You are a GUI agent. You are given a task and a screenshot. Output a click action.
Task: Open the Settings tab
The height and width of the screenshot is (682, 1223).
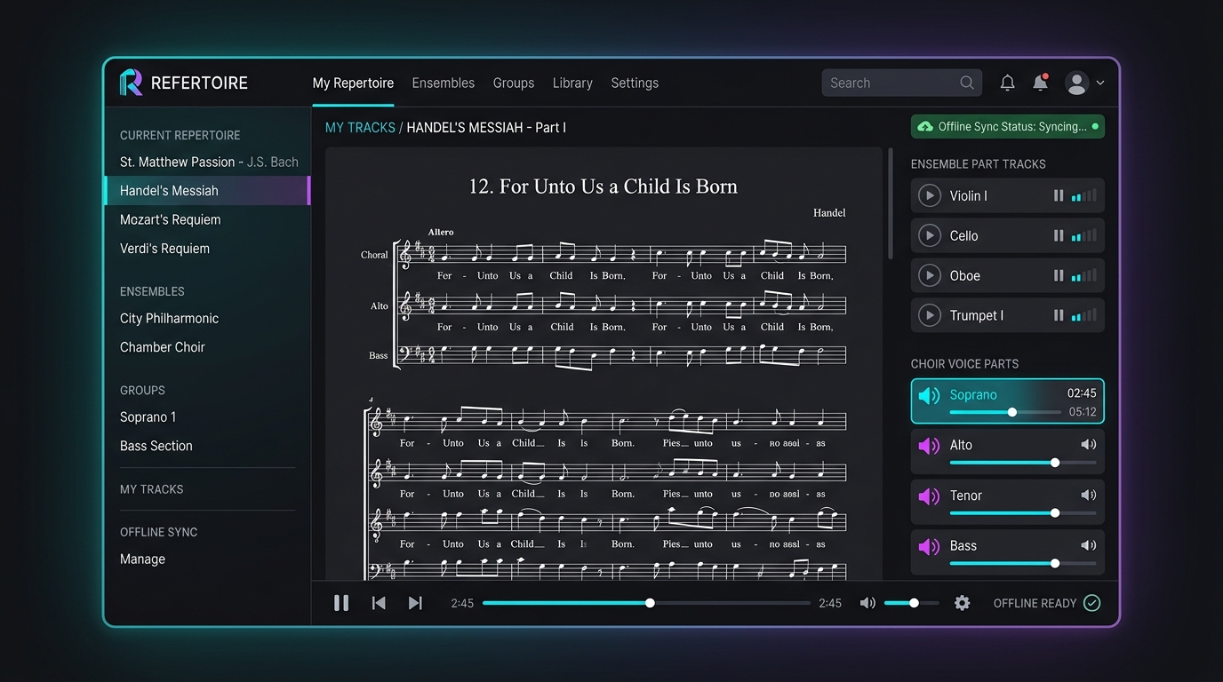tap(635, 83)
